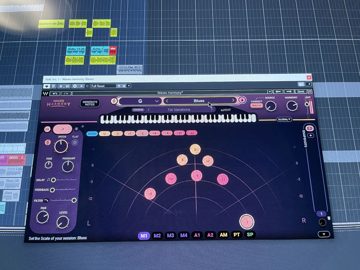360x270 pixels.
Task: Go to next variation right chevron
Action: point(211,110)
